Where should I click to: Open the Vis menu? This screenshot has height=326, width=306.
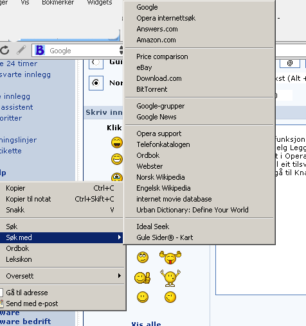coord(25,3)
